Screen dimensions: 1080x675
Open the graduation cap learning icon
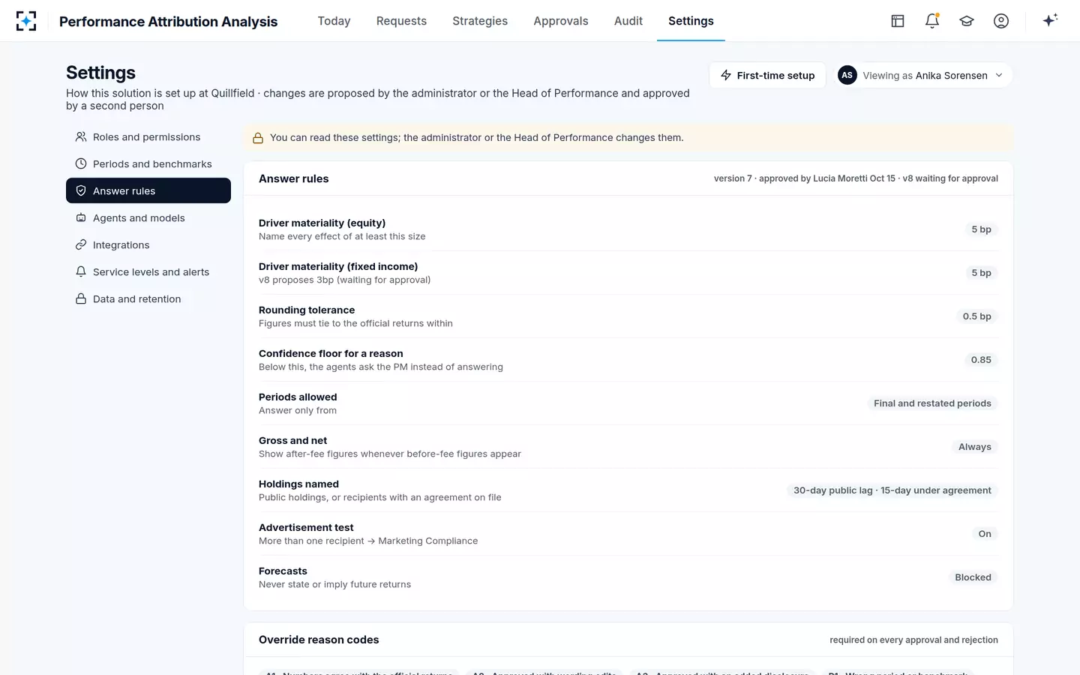click(x=967, y=21)
